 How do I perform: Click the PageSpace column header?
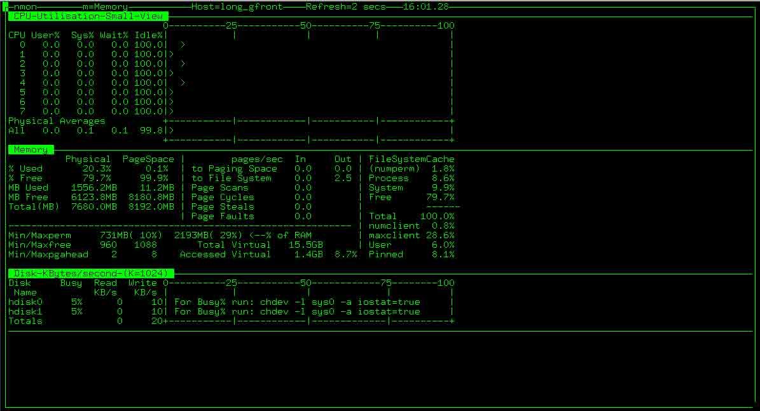[x=148, y=159]
